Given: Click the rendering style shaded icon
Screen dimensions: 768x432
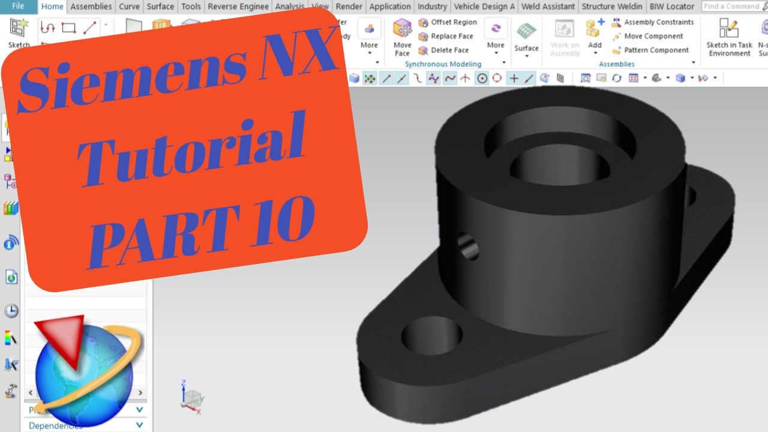Looking at the screenshot, I should coord(656,78).
